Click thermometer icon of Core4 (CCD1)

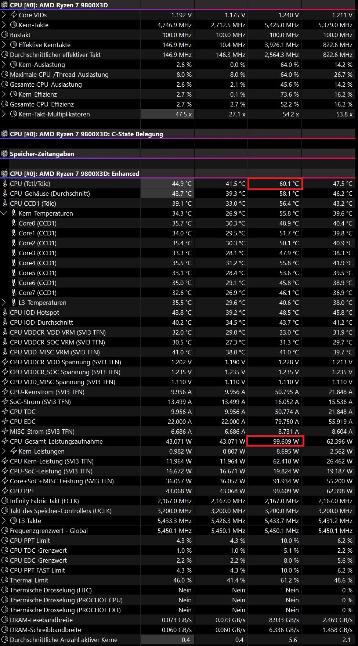tap(14, 263)
